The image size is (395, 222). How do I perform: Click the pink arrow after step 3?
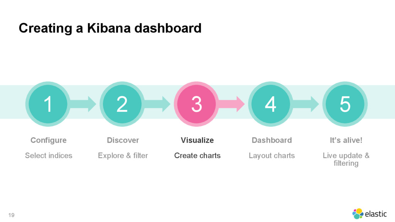coord(232,104)
